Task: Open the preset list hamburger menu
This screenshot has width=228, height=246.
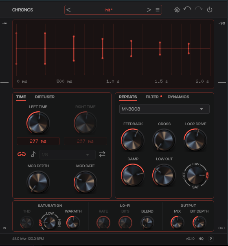Action: tap(158, 10)
